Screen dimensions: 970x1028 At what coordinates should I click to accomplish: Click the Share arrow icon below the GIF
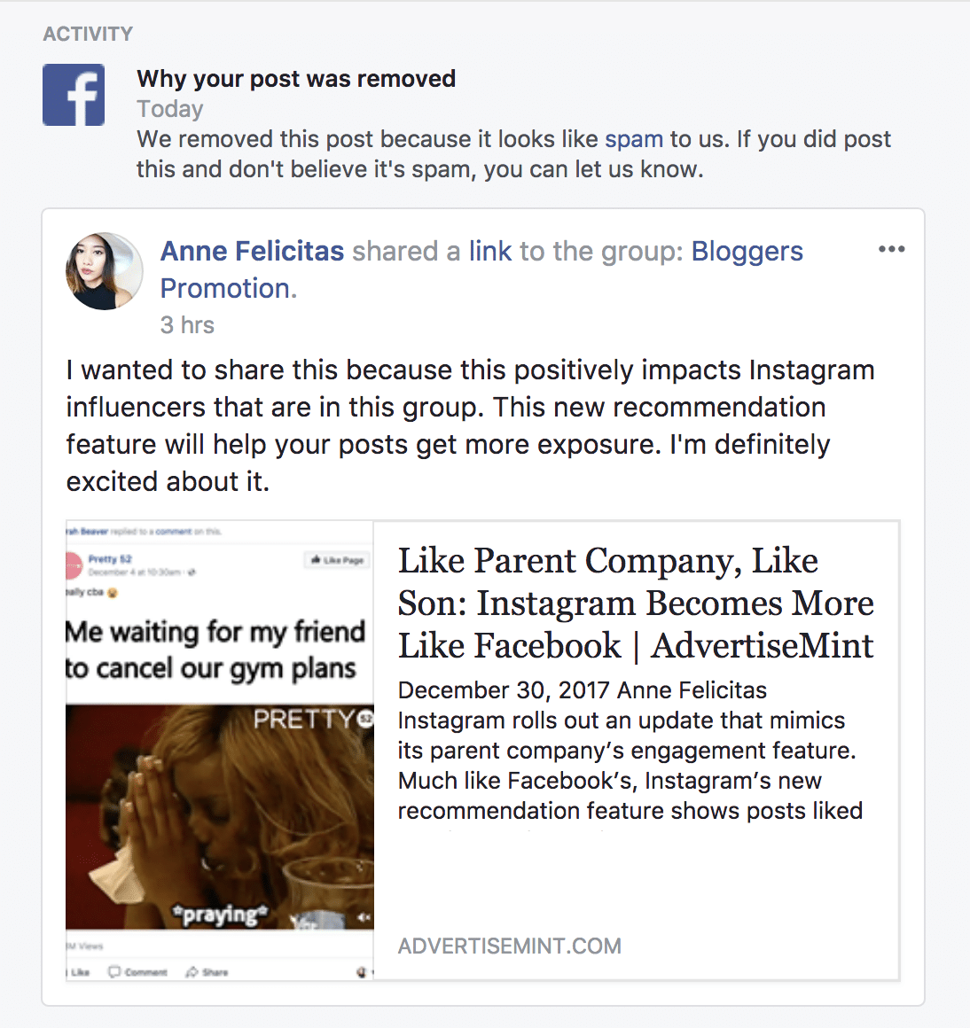192,972
